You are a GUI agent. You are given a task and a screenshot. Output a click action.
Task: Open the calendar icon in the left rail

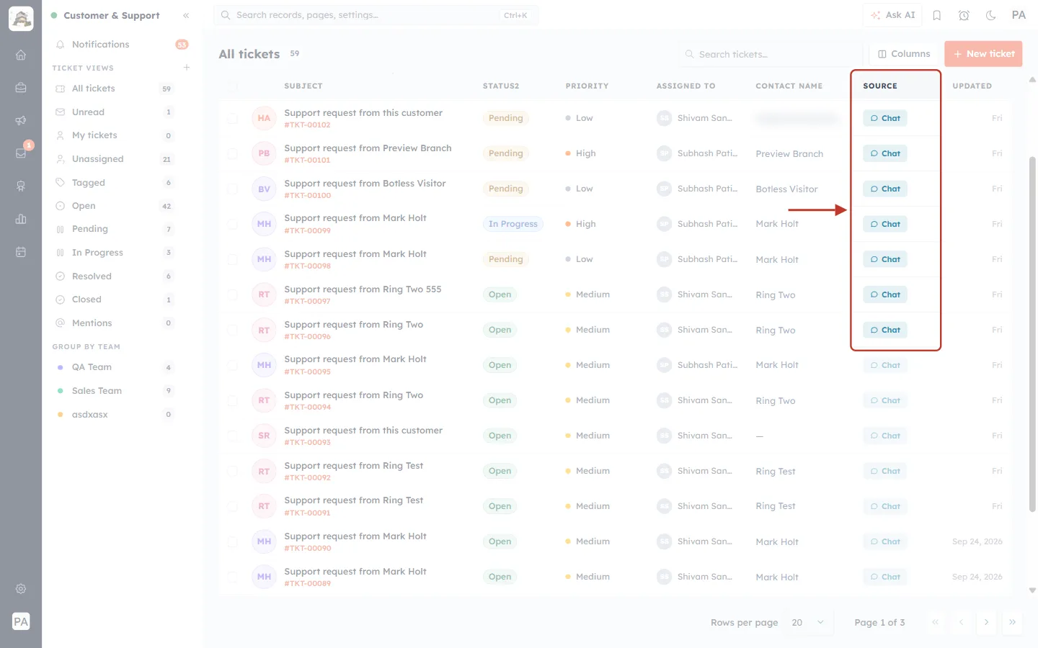click(21, 252)
